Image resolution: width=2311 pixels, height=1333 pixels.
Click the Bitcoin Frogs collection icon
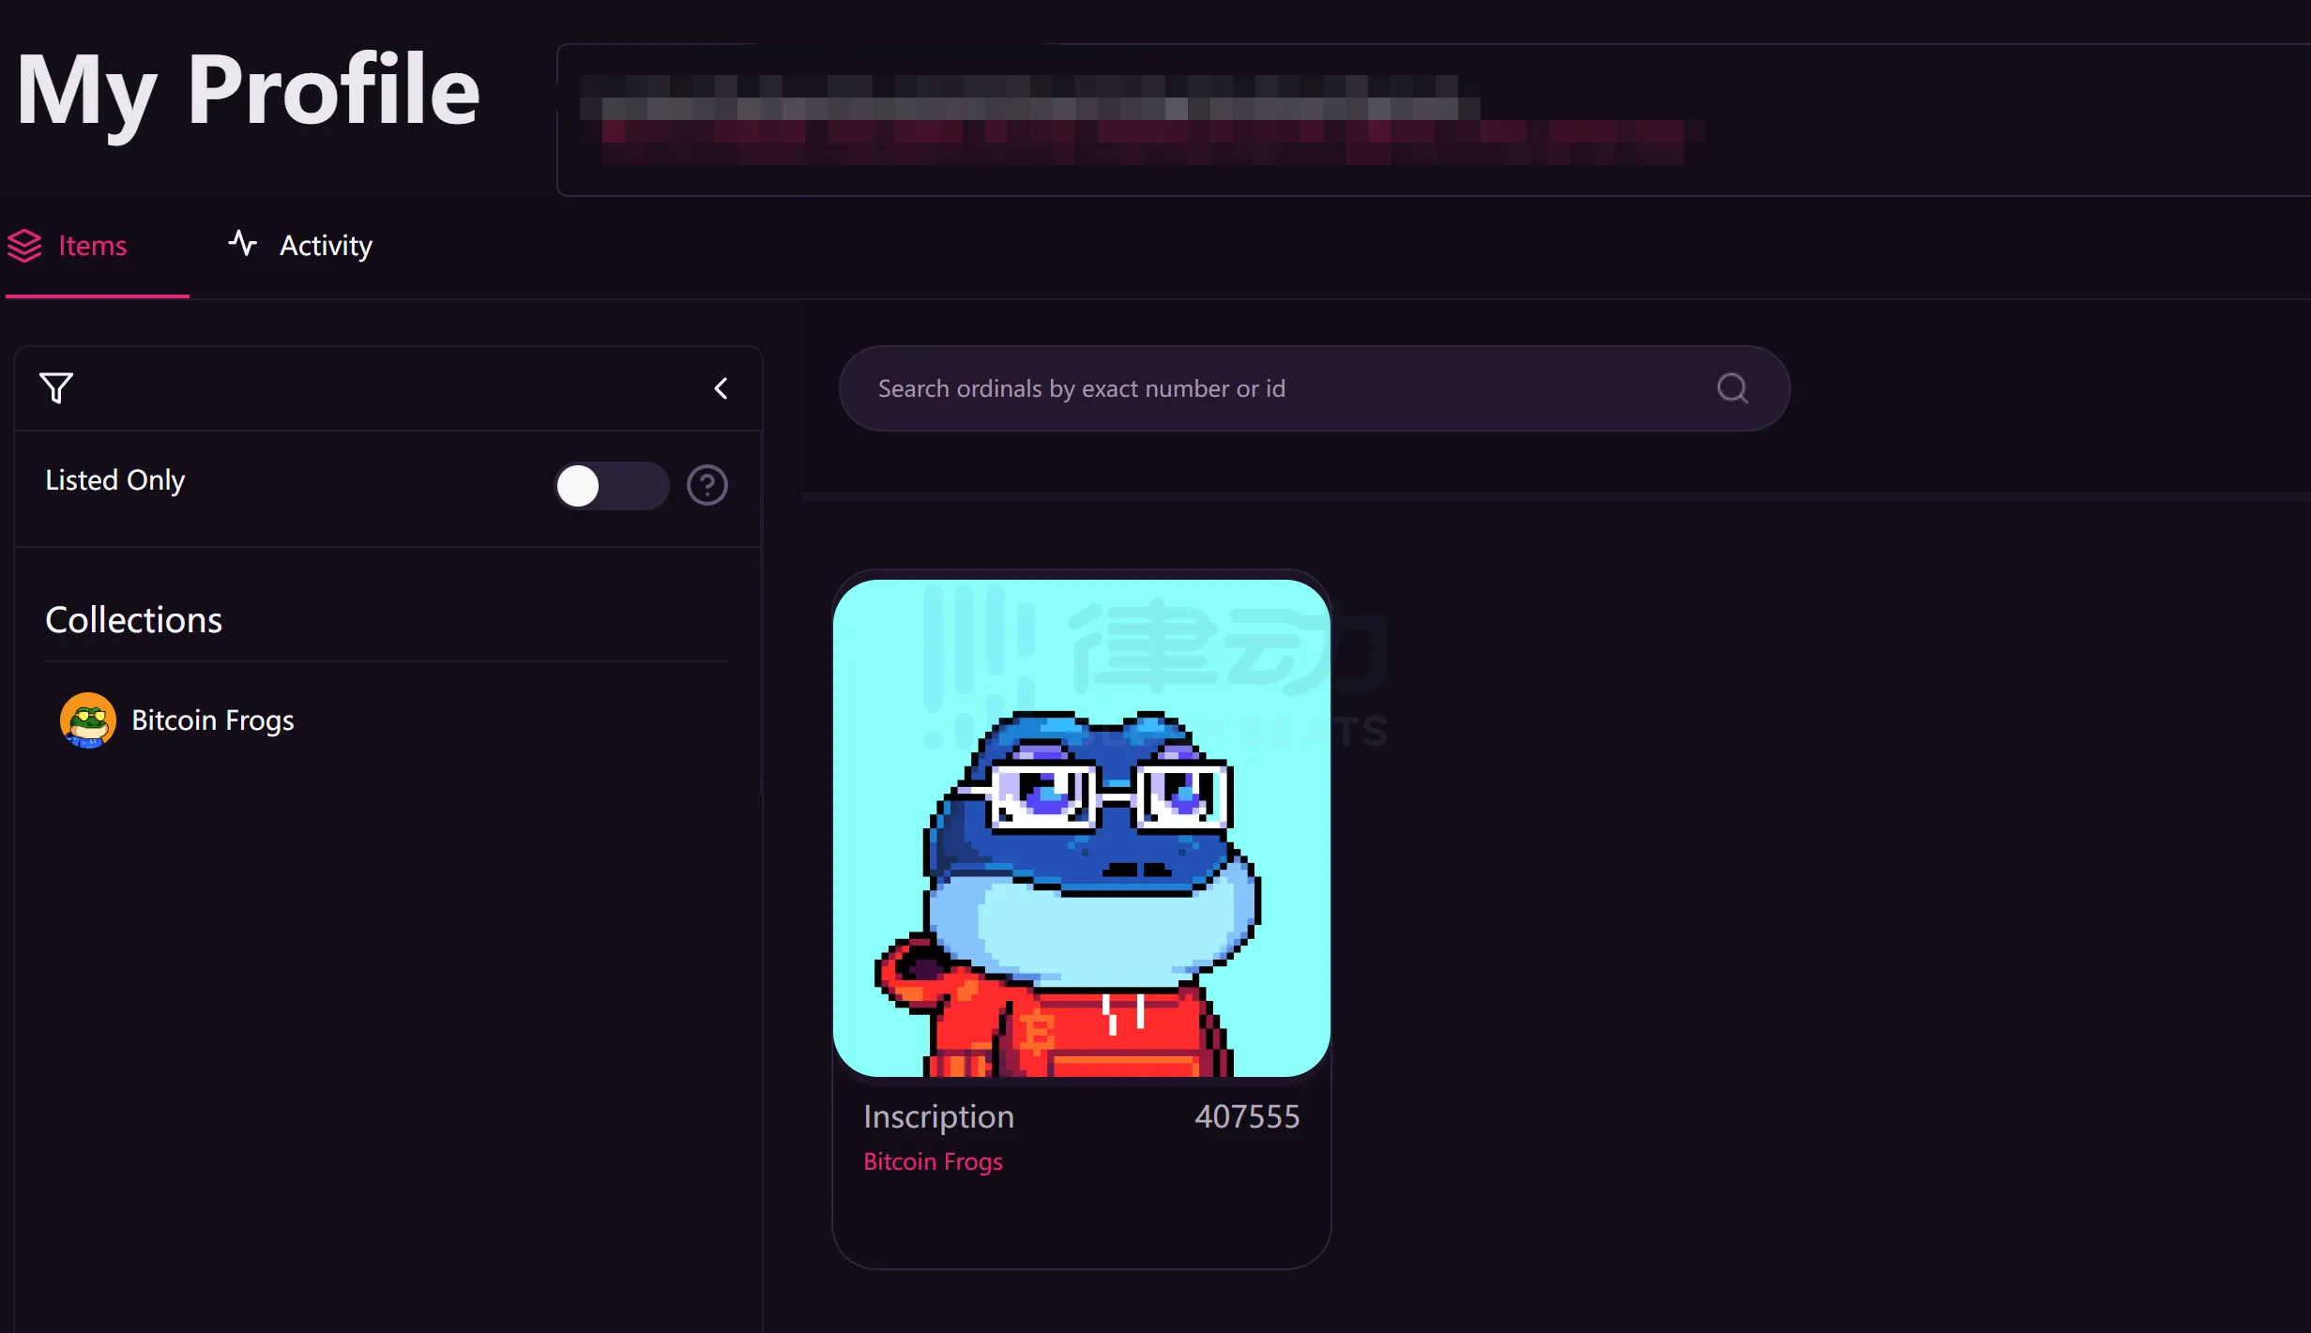click(x=87, y=719)
